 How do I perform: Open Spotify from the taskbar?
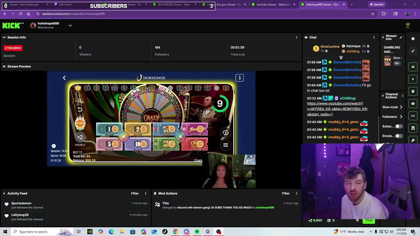pos(197,232)
